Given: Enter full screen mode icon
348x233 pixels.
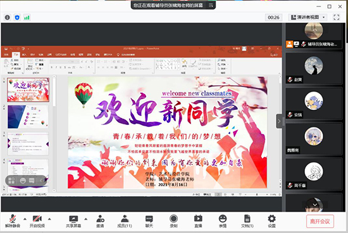Looking at the screenshot, I should pyautogui.click(x=336, y=17).
